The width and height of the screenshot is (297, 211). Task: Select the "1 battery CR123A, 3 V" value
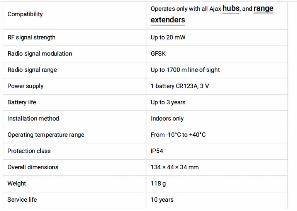[180, 86]
